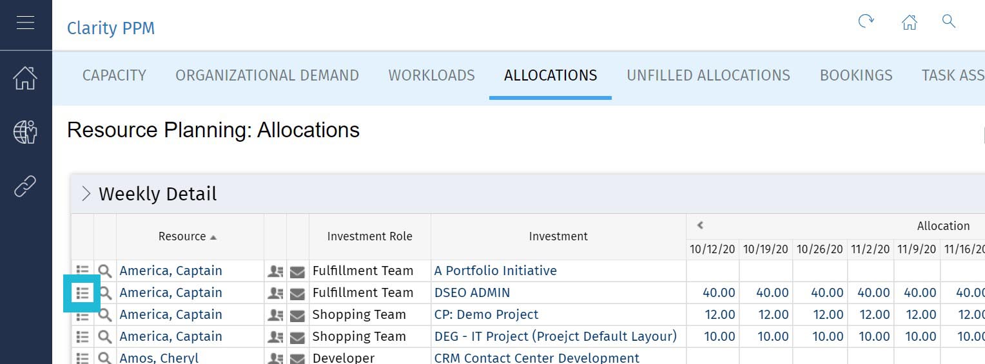Switch to the BOOKINGS tab
This screenshot has height=364, width=985.
[x=856, y=75]
